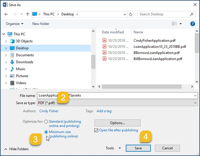Go up one folder level arrow
The width and height of the screenshot is (200, 156).
[28, 14]
